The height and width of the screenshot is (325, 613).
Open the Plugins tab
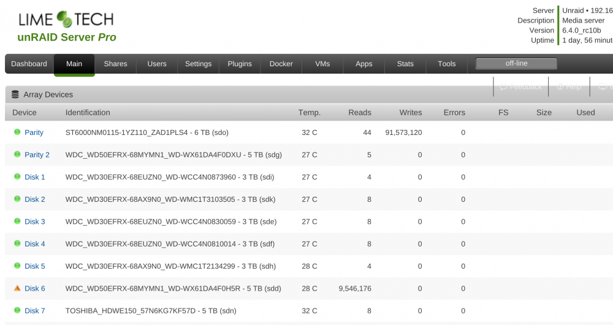pyautogui.click(x=240, y=64)
